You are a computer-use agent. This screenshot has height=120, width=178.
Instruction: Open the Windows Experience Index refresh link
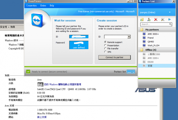point(63,84)
